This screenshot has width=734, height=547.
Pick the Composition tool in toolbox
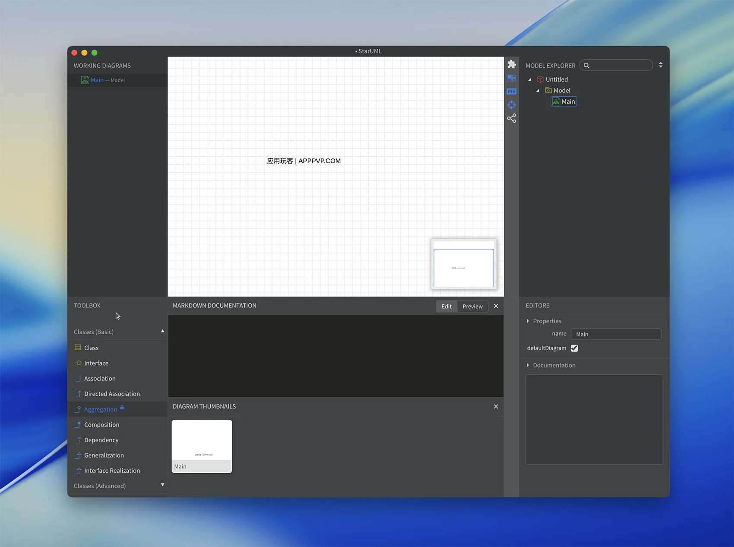tap(101, 425)
